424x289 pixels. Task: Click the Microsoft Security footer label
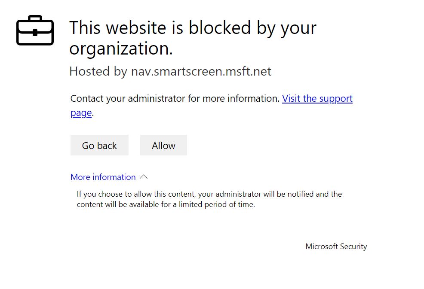point(336,246)
